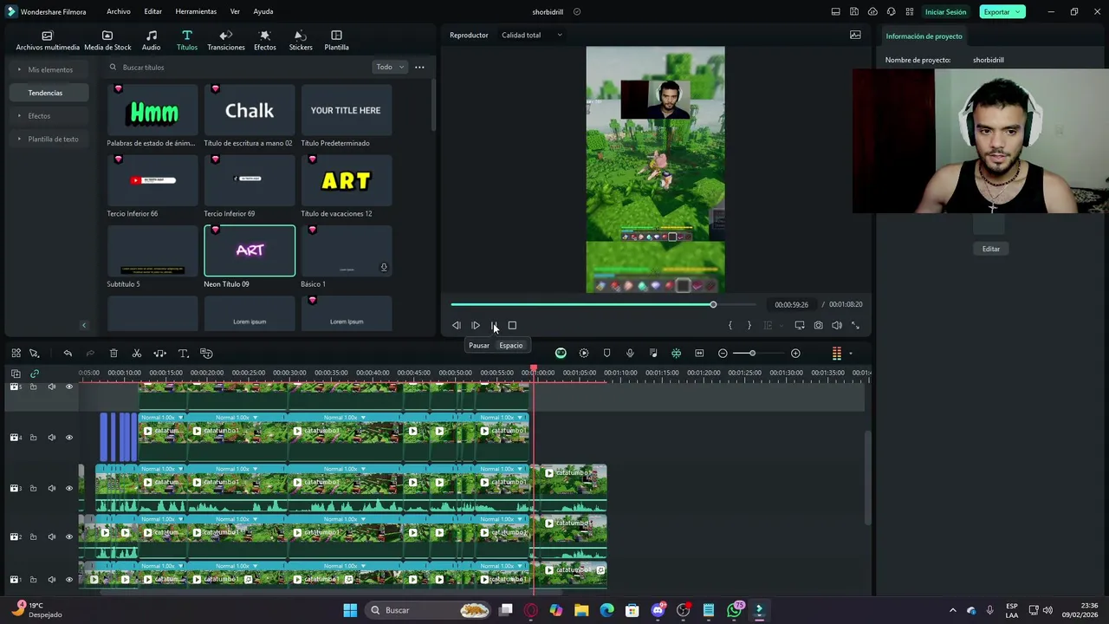Step back one frame in player
Viewport: 1109px width, 624px height.
tap(457, 326)
